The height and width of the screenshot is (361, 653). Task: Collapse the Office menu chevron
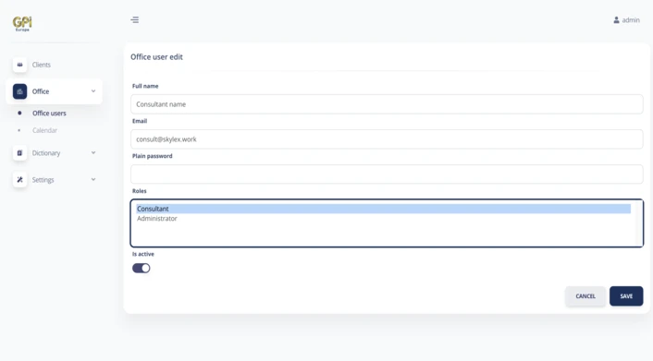pos(93,91)
